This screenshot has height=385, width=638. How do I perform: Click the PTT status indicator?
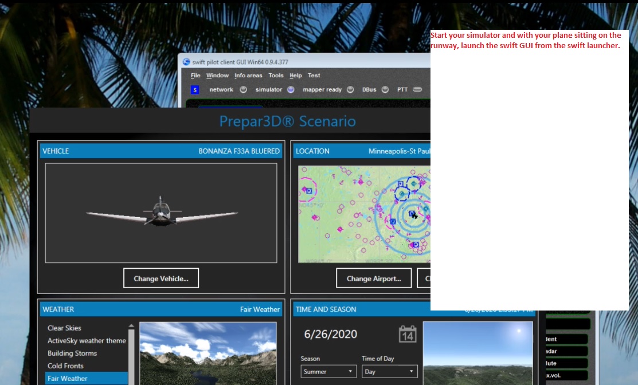point(417,89)
